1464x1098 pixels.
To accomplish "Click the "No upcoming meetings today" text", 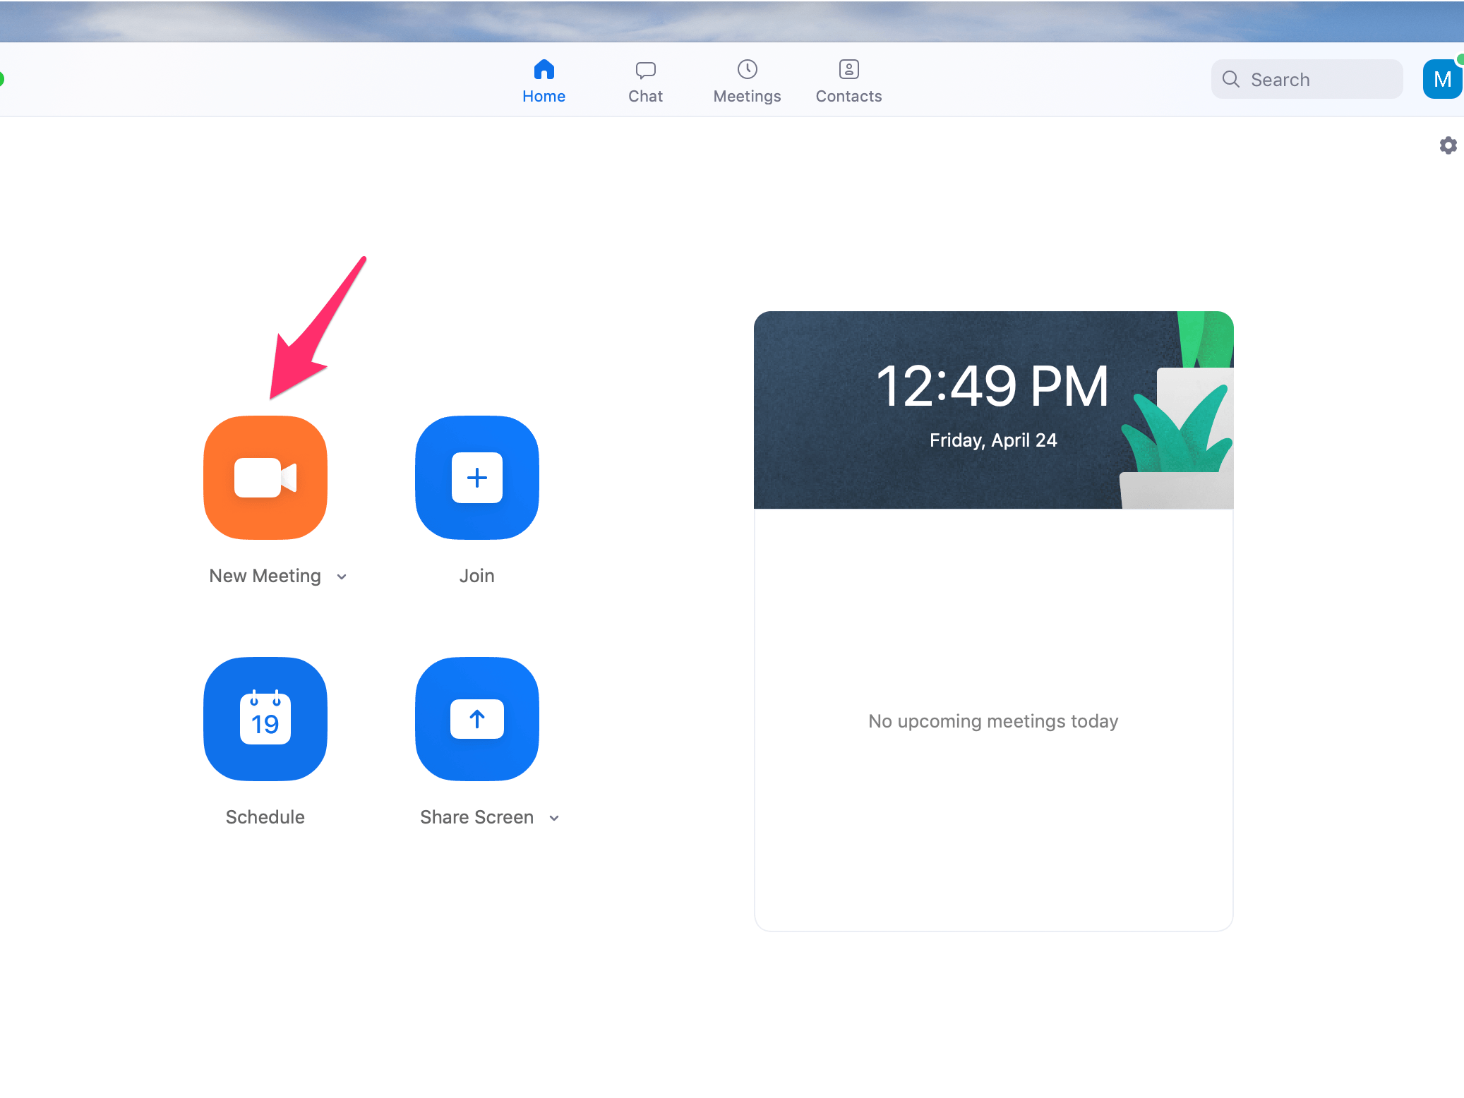I will 993,721.
